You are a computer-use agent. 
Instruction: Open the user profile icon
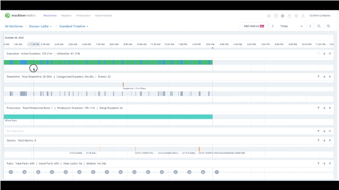(303, 16)
